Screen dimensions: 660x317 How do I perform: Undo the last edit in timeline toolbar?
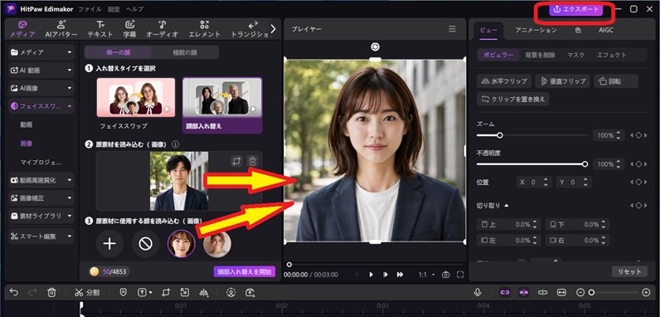pos(14,292)
